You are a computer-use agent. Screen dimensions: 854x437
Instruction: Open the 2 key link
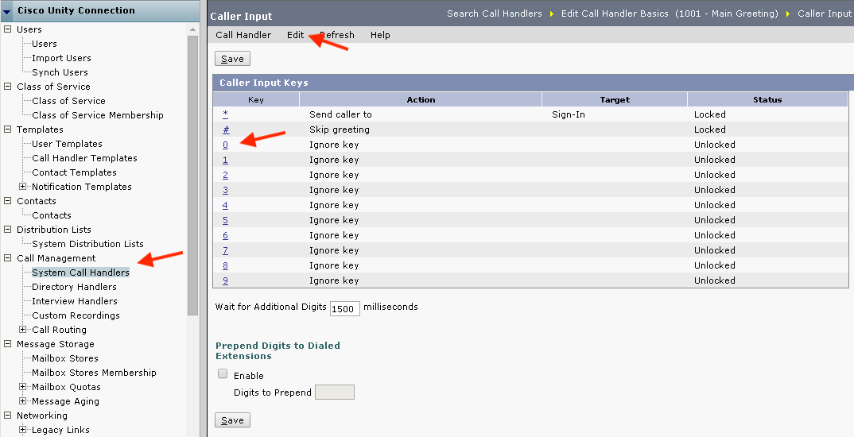226,175
